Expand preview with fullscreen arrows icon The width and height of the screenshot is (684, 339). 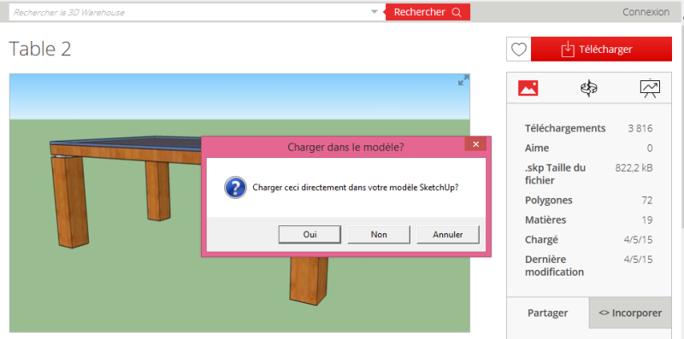click(463, 80)
